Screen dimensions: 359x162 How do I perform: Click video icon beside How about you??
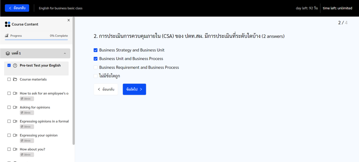tap(15, 149)
